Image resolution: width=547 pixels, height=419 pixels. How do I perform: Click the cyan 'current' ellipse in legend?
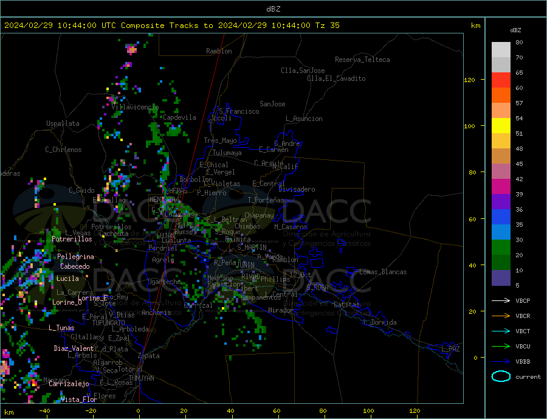point(501,376)
